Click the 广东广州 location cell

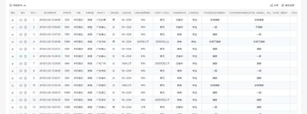click(101, 64)
